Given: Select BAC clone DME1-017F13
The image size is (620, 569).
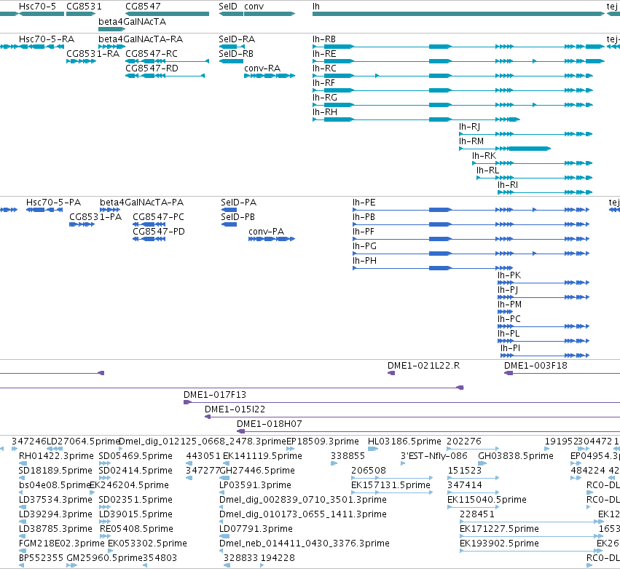Looking at the screenshot, I should coord(215,395).
